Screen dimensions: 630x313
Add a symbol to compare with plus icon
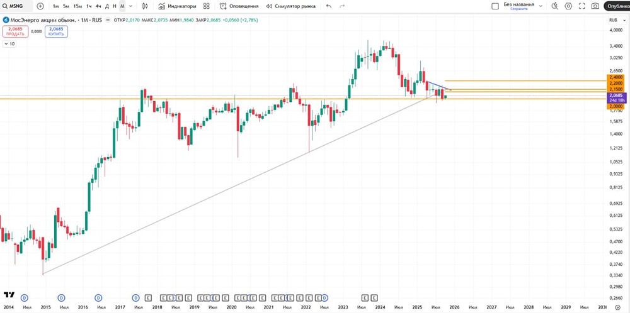click(40, 6)
